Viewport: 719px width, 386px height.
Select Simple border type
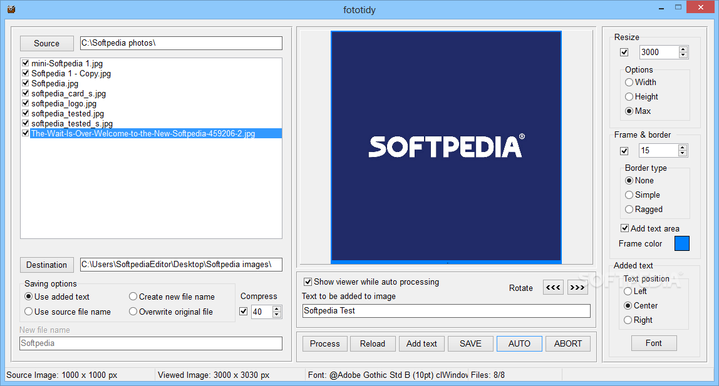[643, 195]
